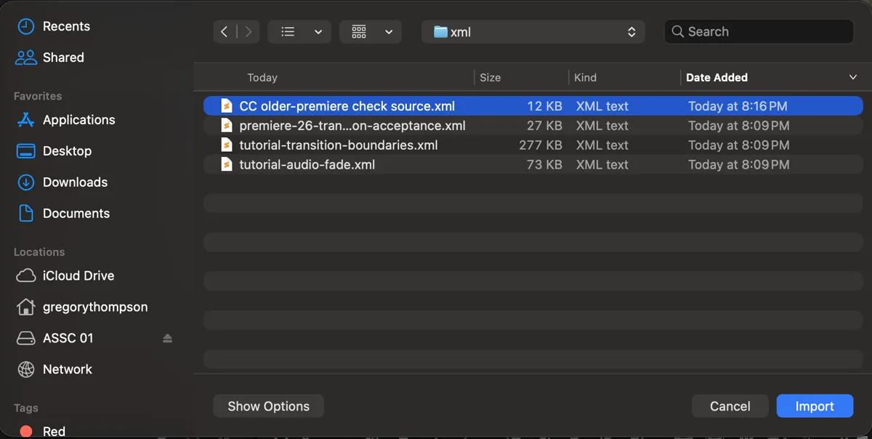Focus the Search field

point(759,31)
